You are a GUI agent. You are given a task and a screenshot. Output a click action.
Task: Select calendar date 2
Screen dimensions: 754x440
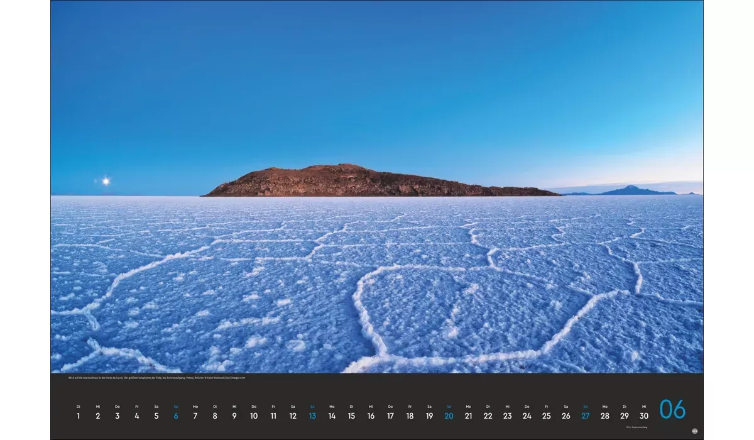(x=98, y=416)
